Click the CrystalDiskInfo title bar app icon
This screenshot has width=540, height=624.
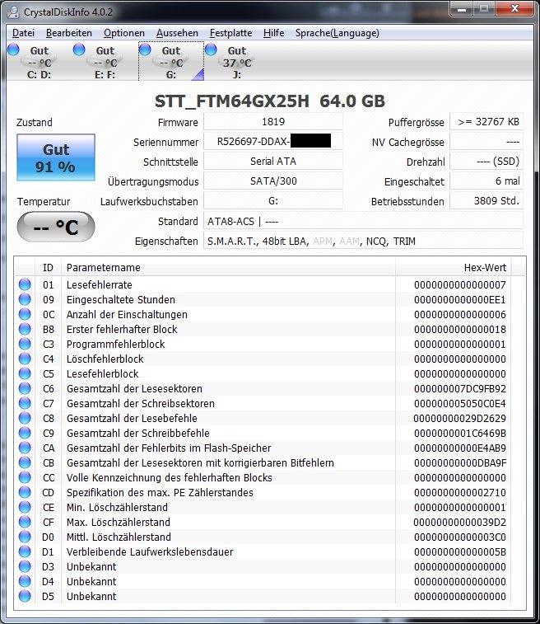click(x=13, y=12)
